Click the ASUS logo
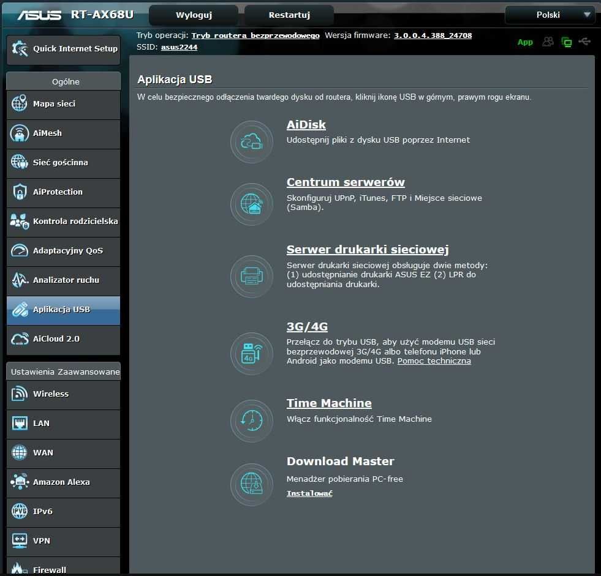Image resolution: width=601 pixels, height=576 pixels. coord(39,15)
